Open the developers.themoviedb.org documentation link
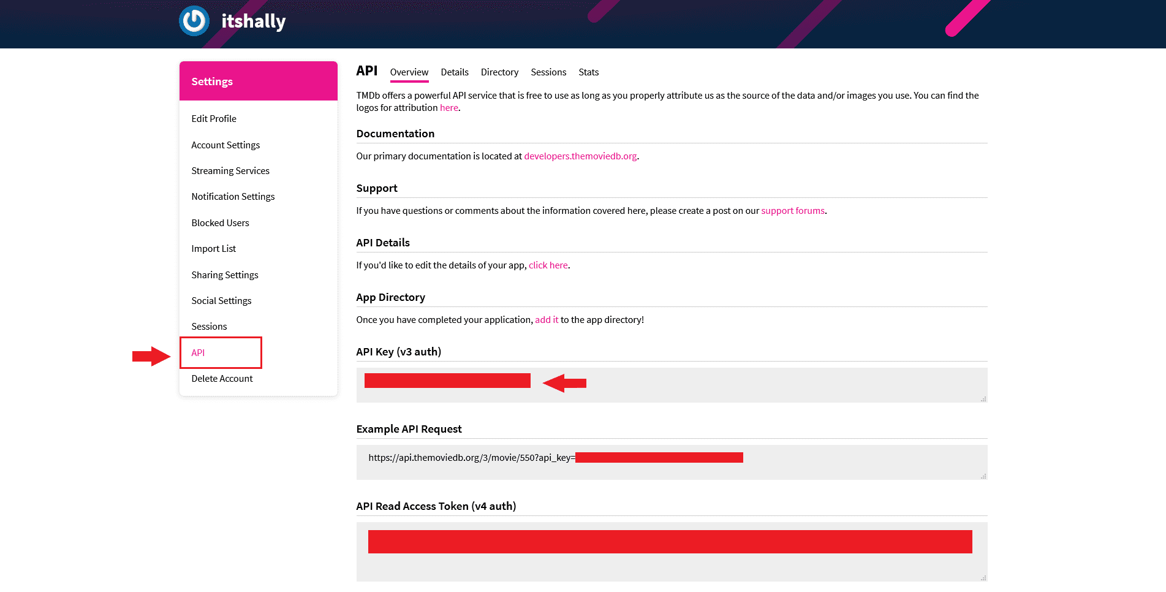The height and width of the screenshot is (592, 1166). (x=580, y=156)
